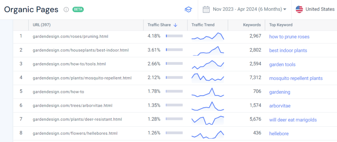
Task: Click the United States flag icon
Action: [x=299, y=9]
